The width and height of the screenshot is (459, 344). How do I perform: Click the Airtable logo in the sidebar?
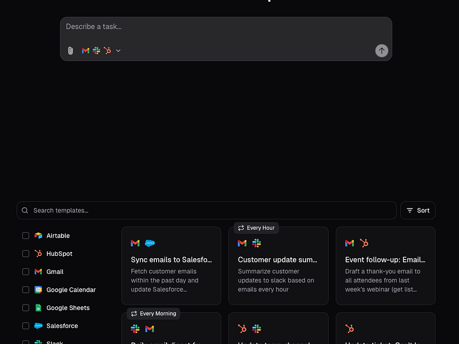[39, 236]
